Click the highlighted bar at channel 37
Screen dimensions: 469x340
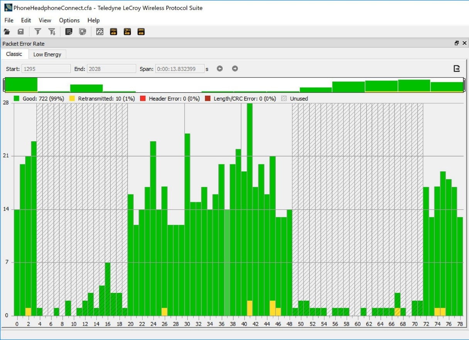tap(227, 262)
